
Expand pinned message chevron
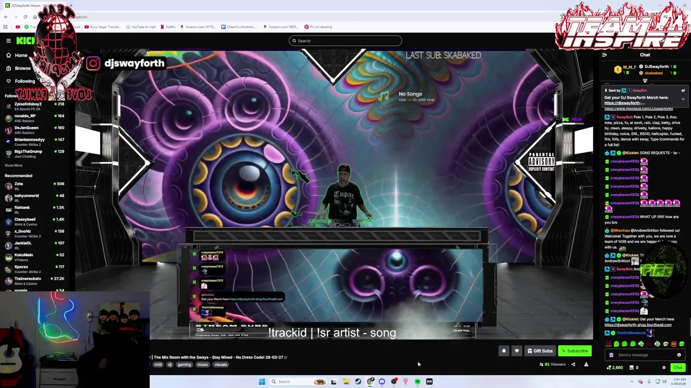[x=683, y=99]
